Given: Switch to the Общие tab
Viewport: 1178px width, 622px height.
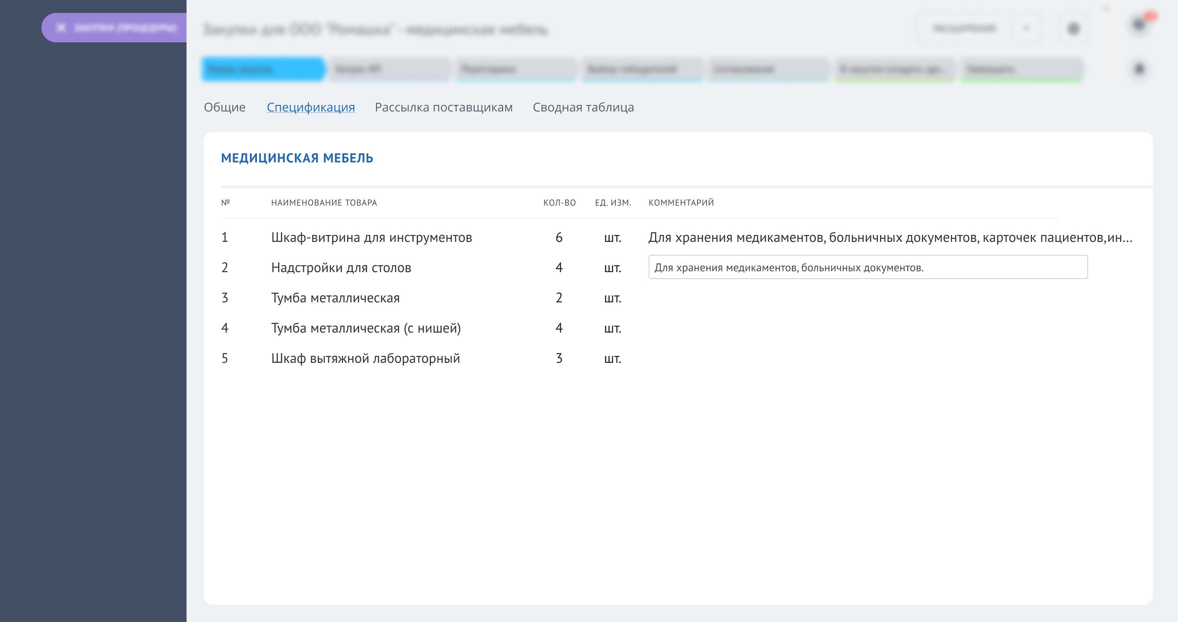Looking at the screenshot, I should tap(224, 107).
